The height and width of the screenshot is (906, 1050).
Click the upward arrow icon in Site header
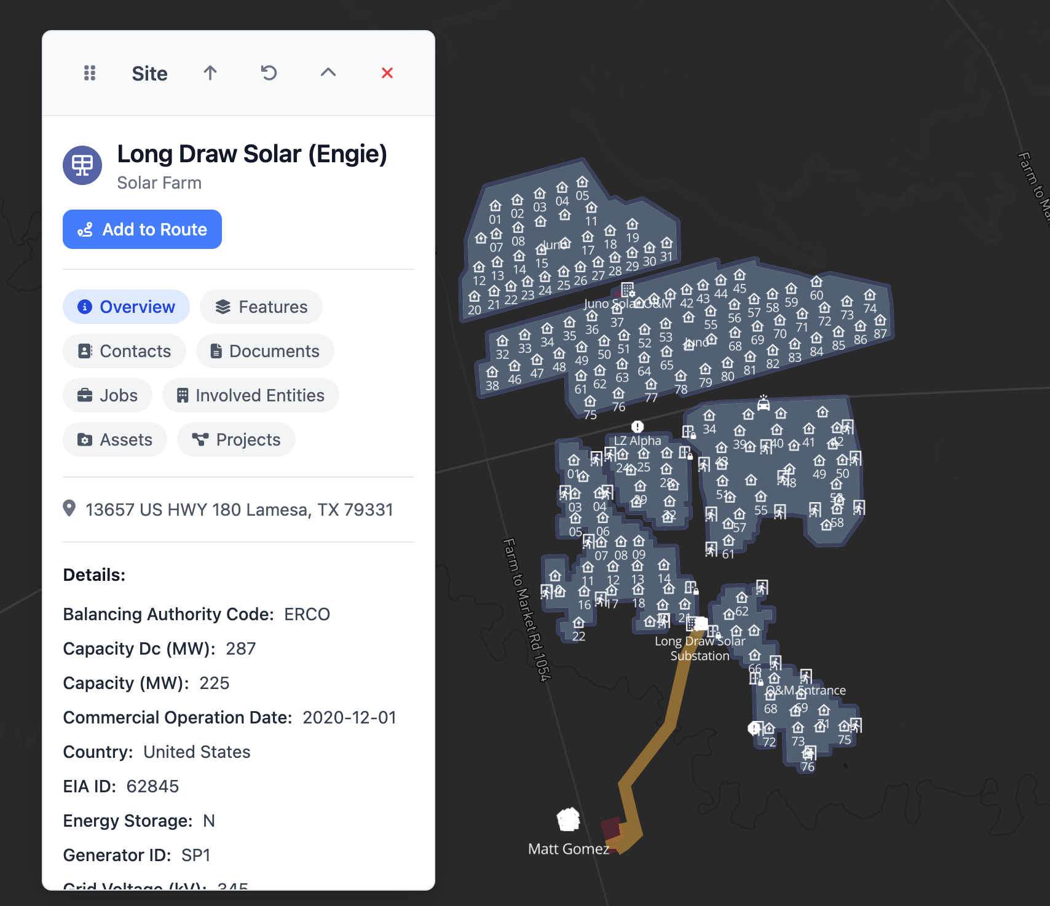click(x=210, y=73)
